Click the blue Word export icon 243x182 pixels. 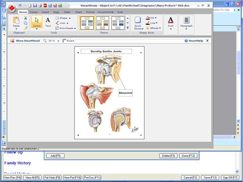point(50,6)
